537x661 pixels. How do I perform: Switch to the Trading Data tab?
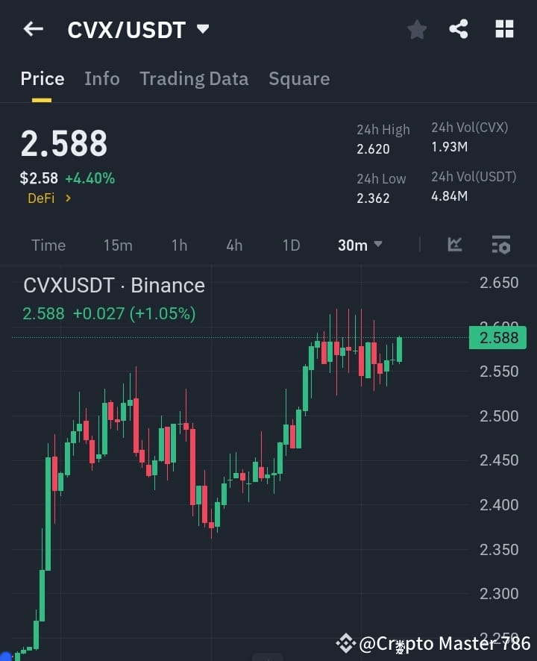[194, 78]
